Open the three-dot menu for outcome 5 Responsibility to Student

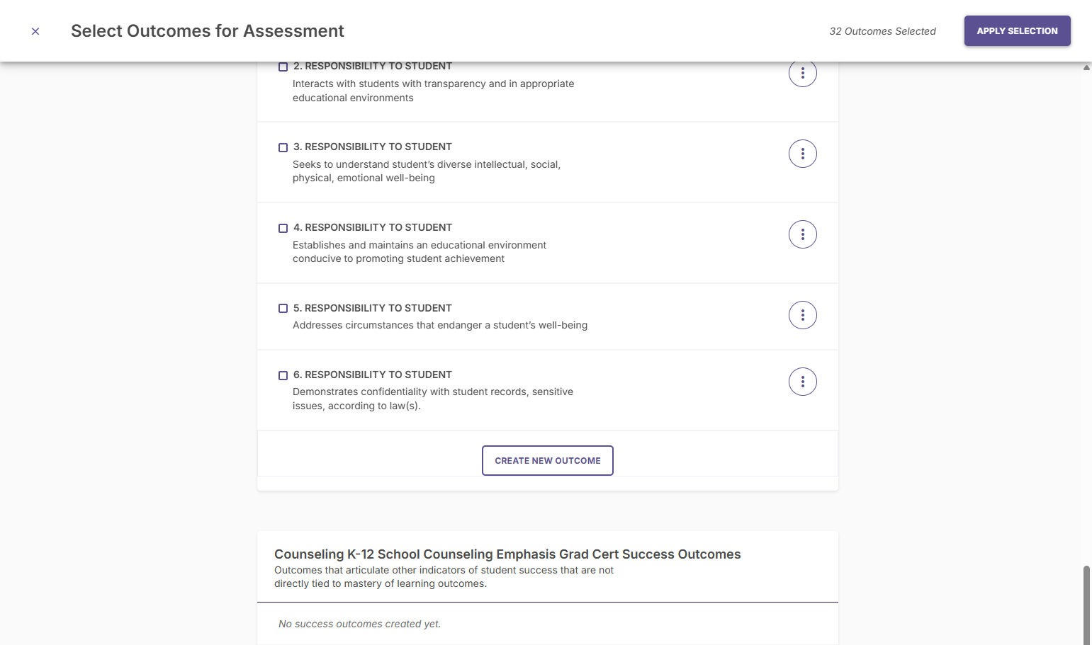[803, 315]
